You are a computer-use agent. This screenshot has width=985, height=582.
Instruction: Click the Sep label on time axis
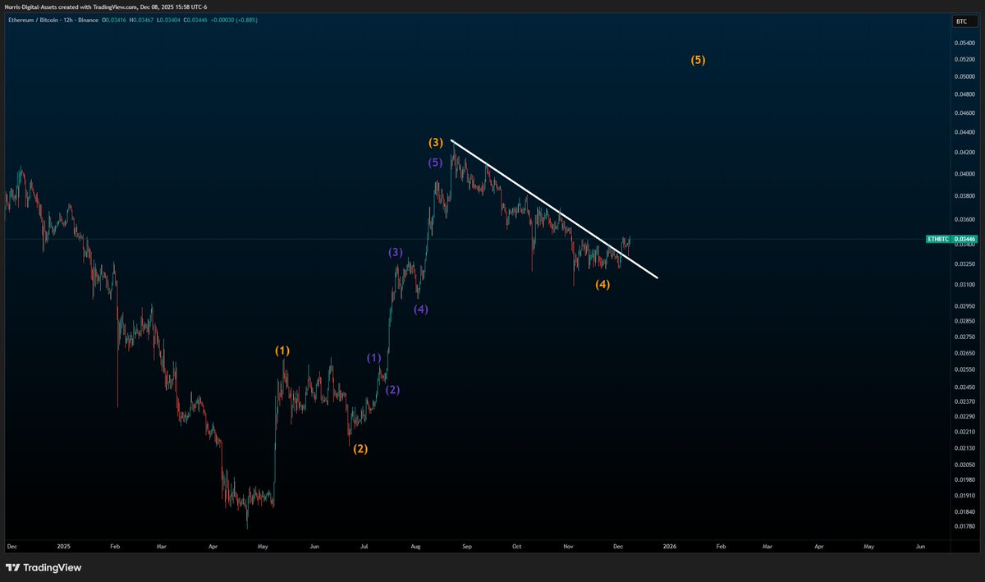467,546
